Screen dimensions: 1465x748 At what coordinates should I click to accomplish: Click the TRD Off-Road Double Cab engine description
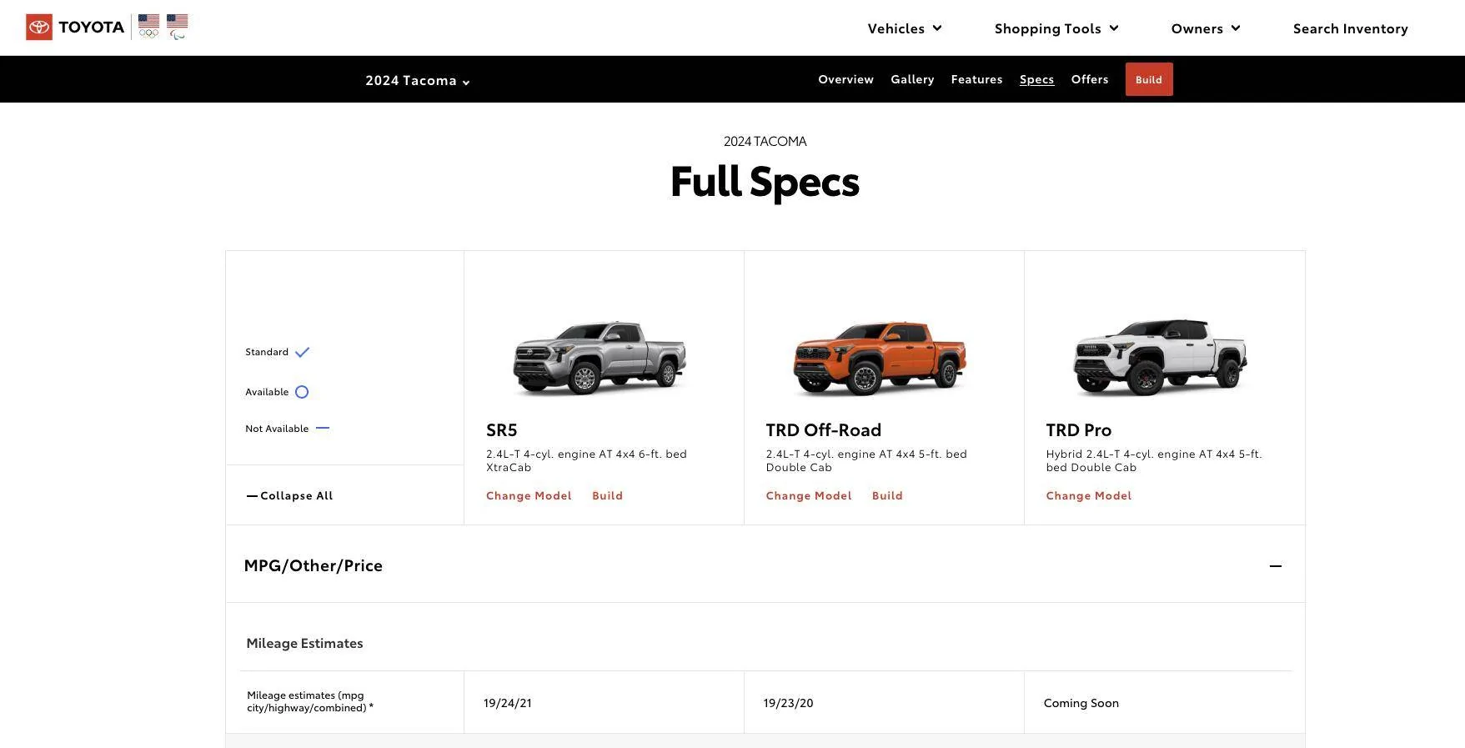[x=866, y=460]
